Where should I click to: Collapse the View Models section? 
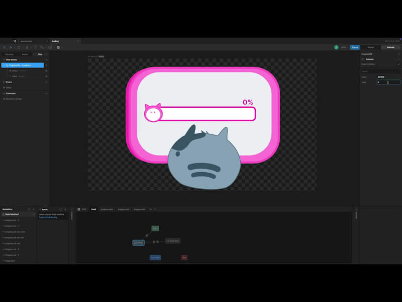pyautogui.click(x=4, y=59)
